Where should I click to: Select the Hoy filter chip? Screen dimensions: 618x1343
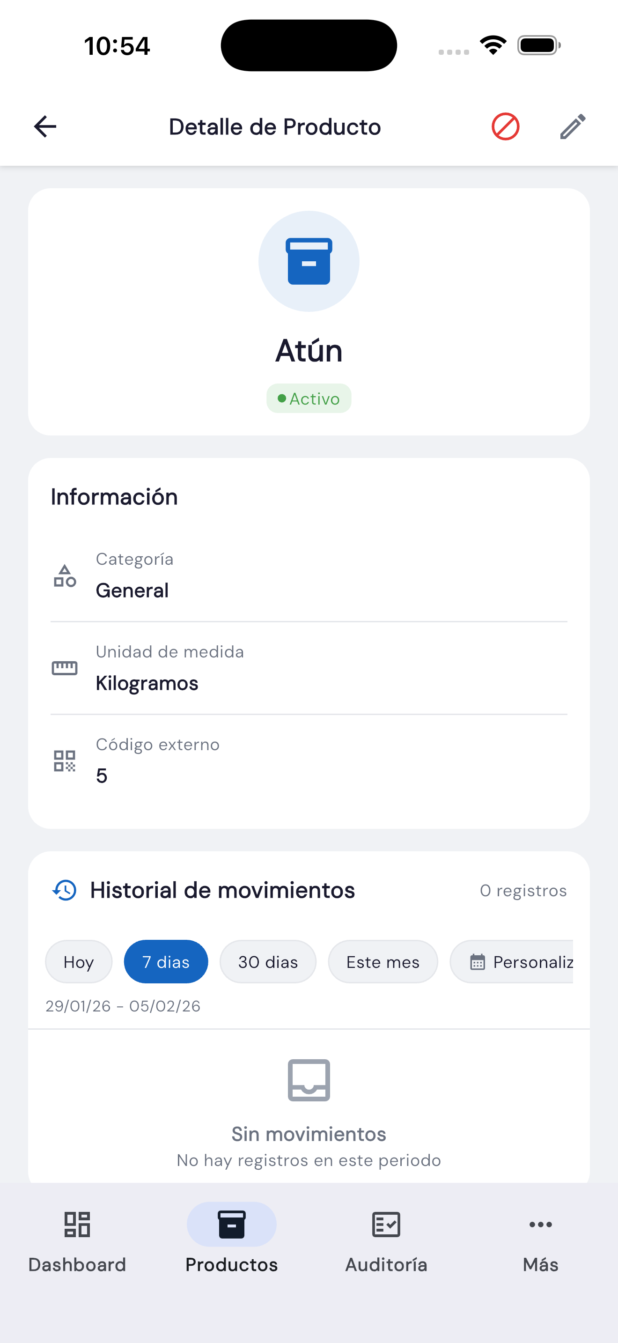[x=79, y=962]
